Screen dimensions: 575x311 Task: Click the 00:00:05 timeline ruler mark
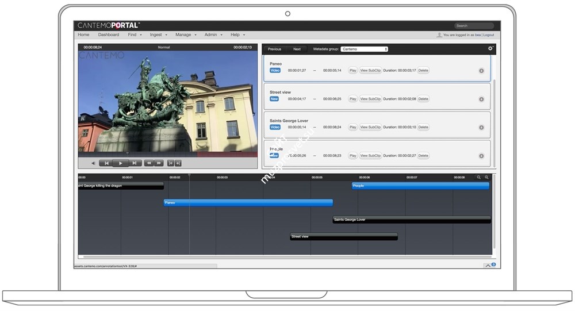point(317,178)
